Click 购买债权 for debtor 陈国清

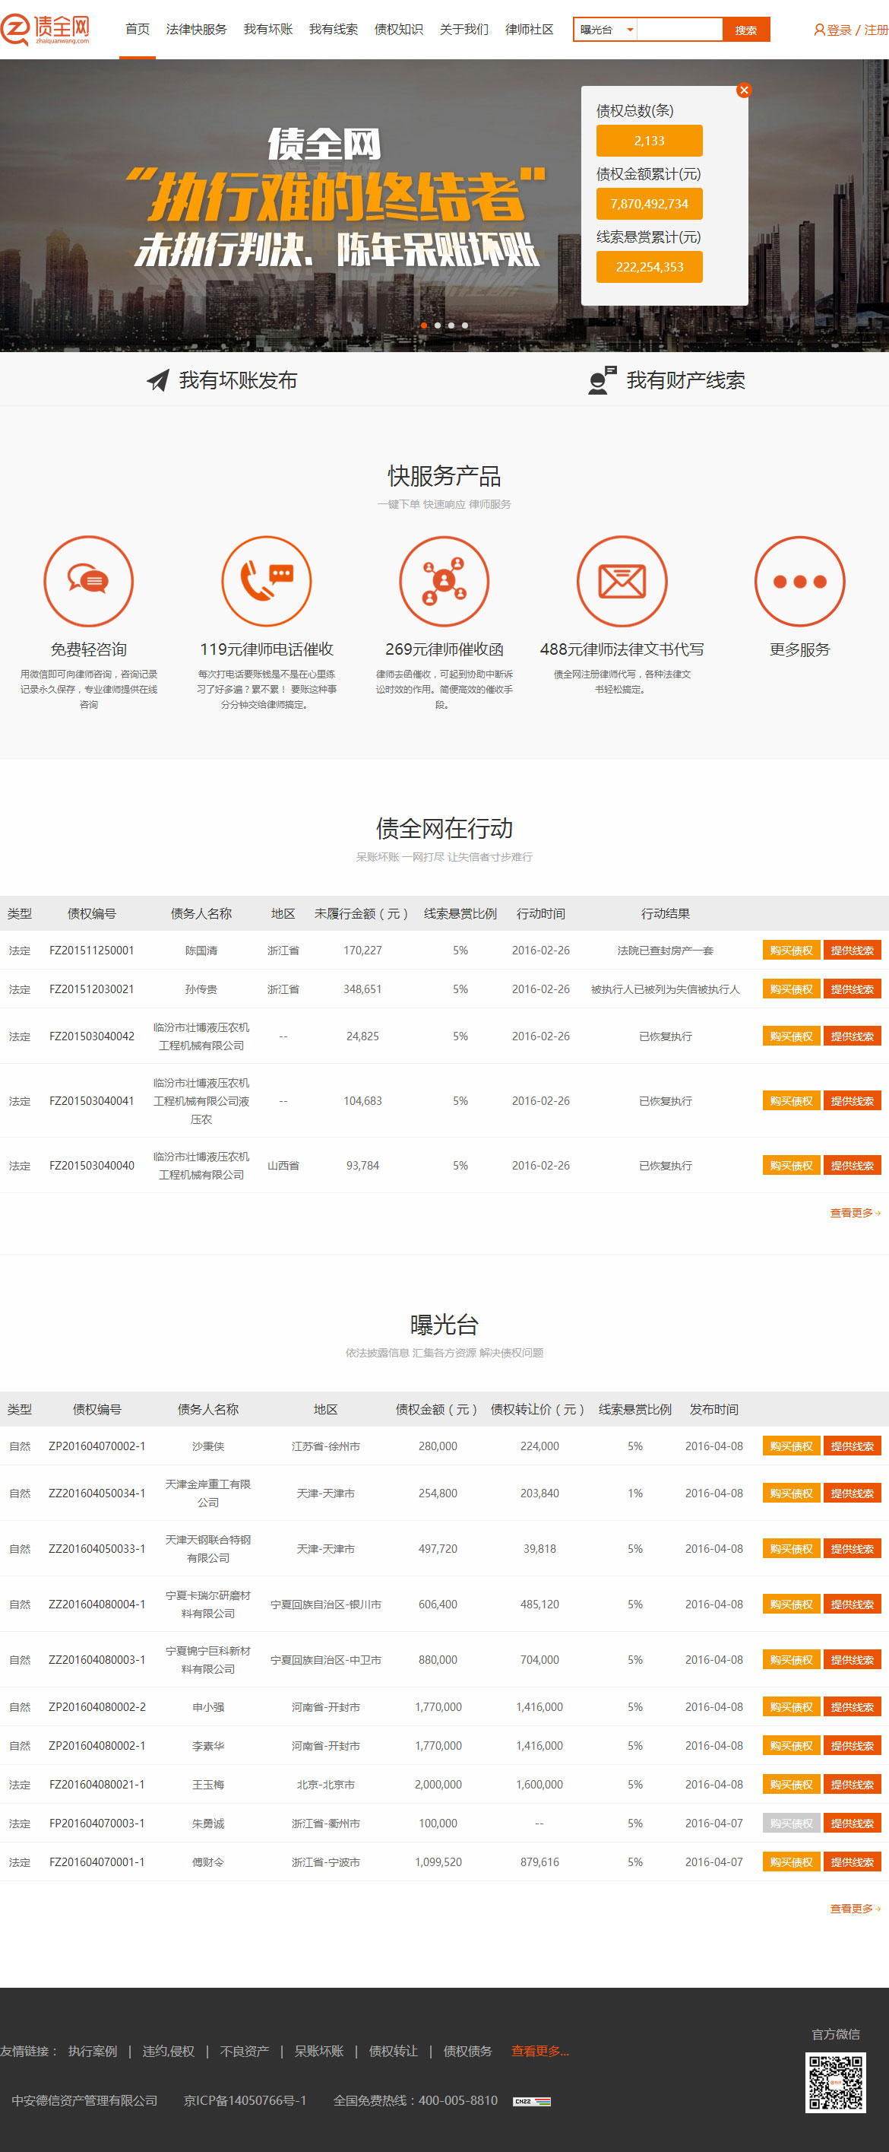coord(790,951)
